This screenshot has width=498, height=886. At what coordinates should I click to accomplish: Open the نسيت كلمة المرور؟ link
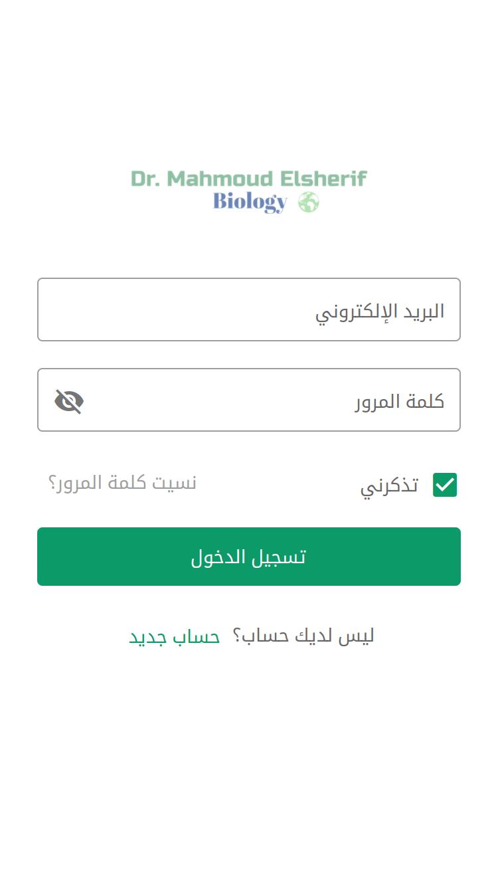tap(123, 483)
